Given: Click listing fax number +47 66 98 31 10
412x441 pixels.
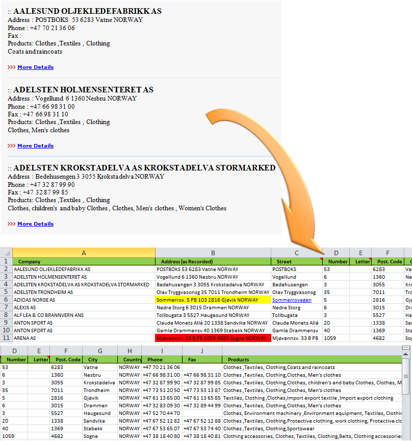Looking at the screenshot, I should click(45, 114).
